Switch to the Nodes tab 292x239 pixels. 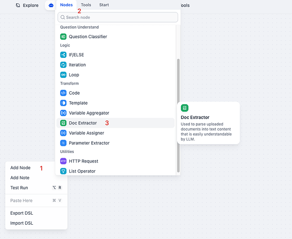pos(66,5)
